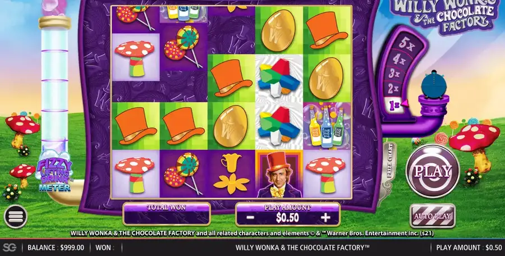The width and height of the screenshot is (505, 256).
Task: Open the hamburger menu icon
Action: pyautogui.click(x=16, y=217)
